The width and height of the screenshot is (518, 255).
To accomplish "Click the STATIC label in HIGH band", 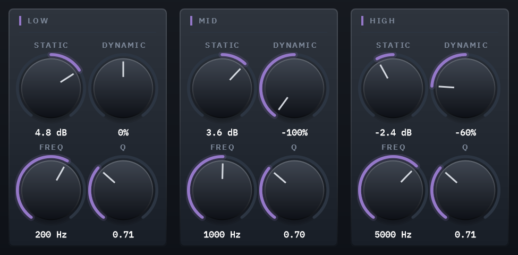I will [x=394, y=45].
